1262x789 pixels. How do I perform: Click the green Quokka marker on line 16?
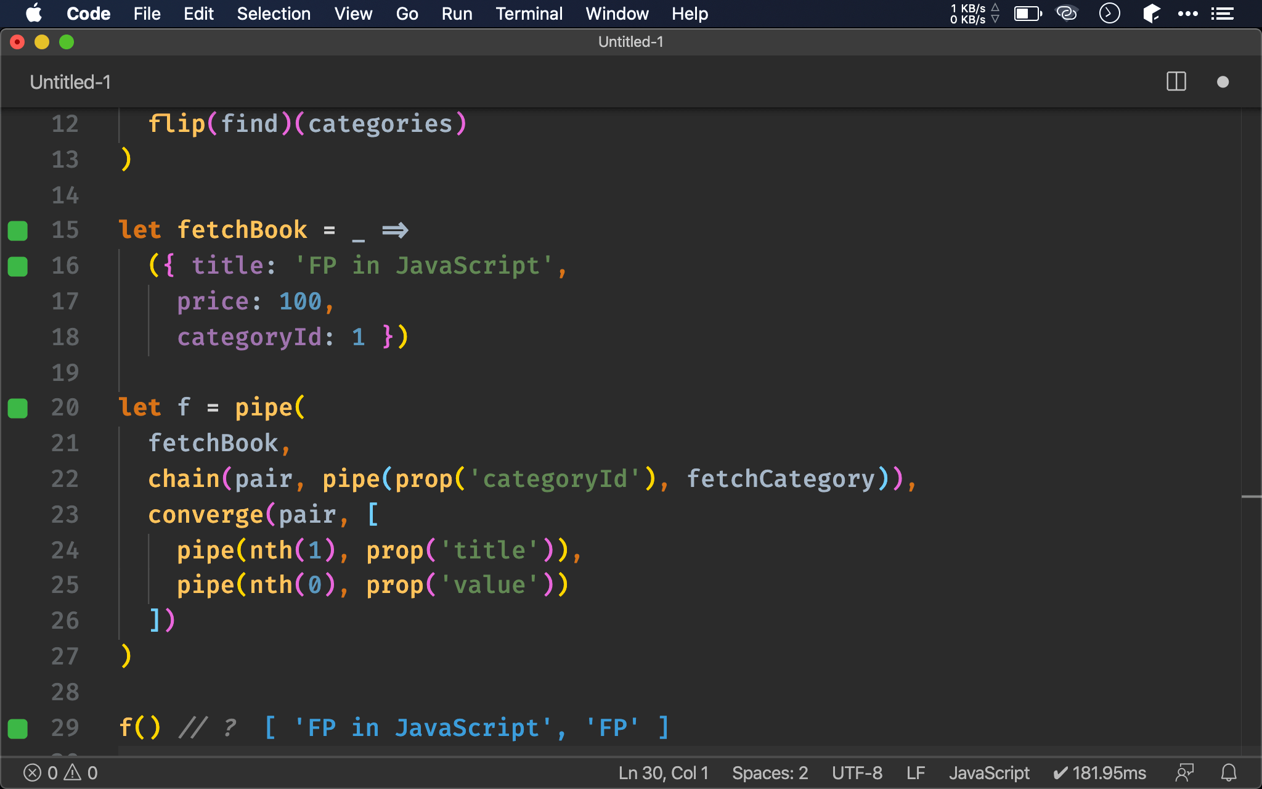tap(18, 266)
